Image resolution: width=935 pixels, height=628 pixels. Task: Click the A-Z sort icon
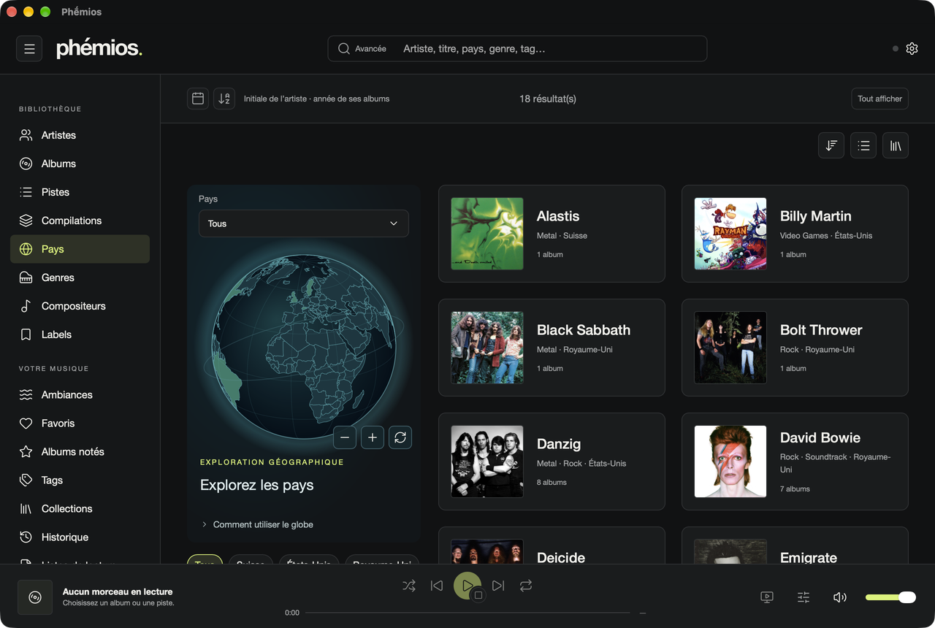(x=224, y=99)
